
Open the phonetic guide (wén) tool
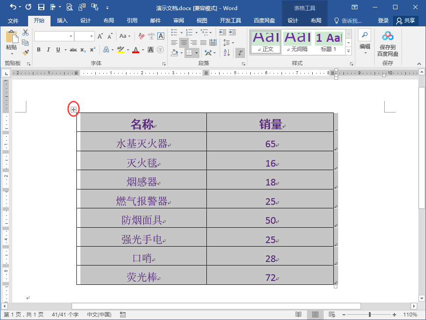(x=151, y=36)
